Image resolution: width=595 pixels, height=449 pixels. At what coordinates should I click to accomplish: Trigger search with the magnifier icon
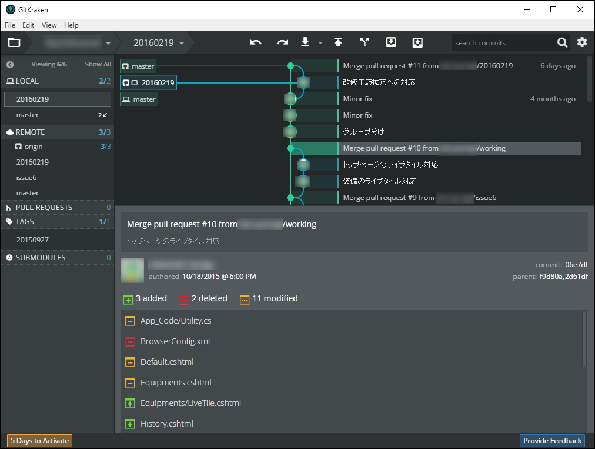point(562,42)
